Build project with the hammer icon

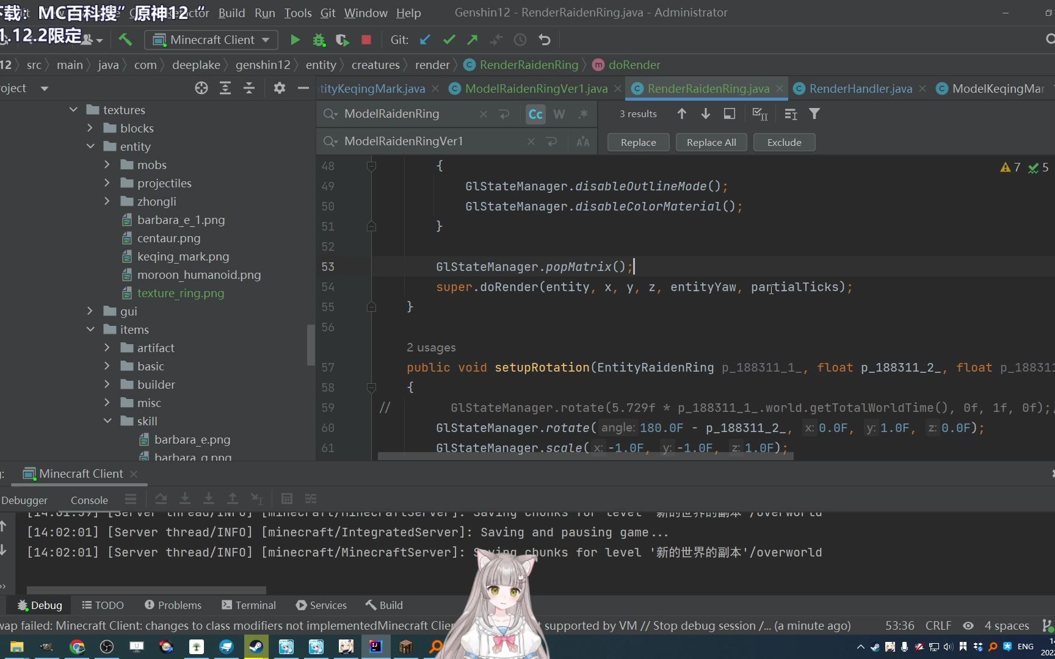click(x=125, y=40)
